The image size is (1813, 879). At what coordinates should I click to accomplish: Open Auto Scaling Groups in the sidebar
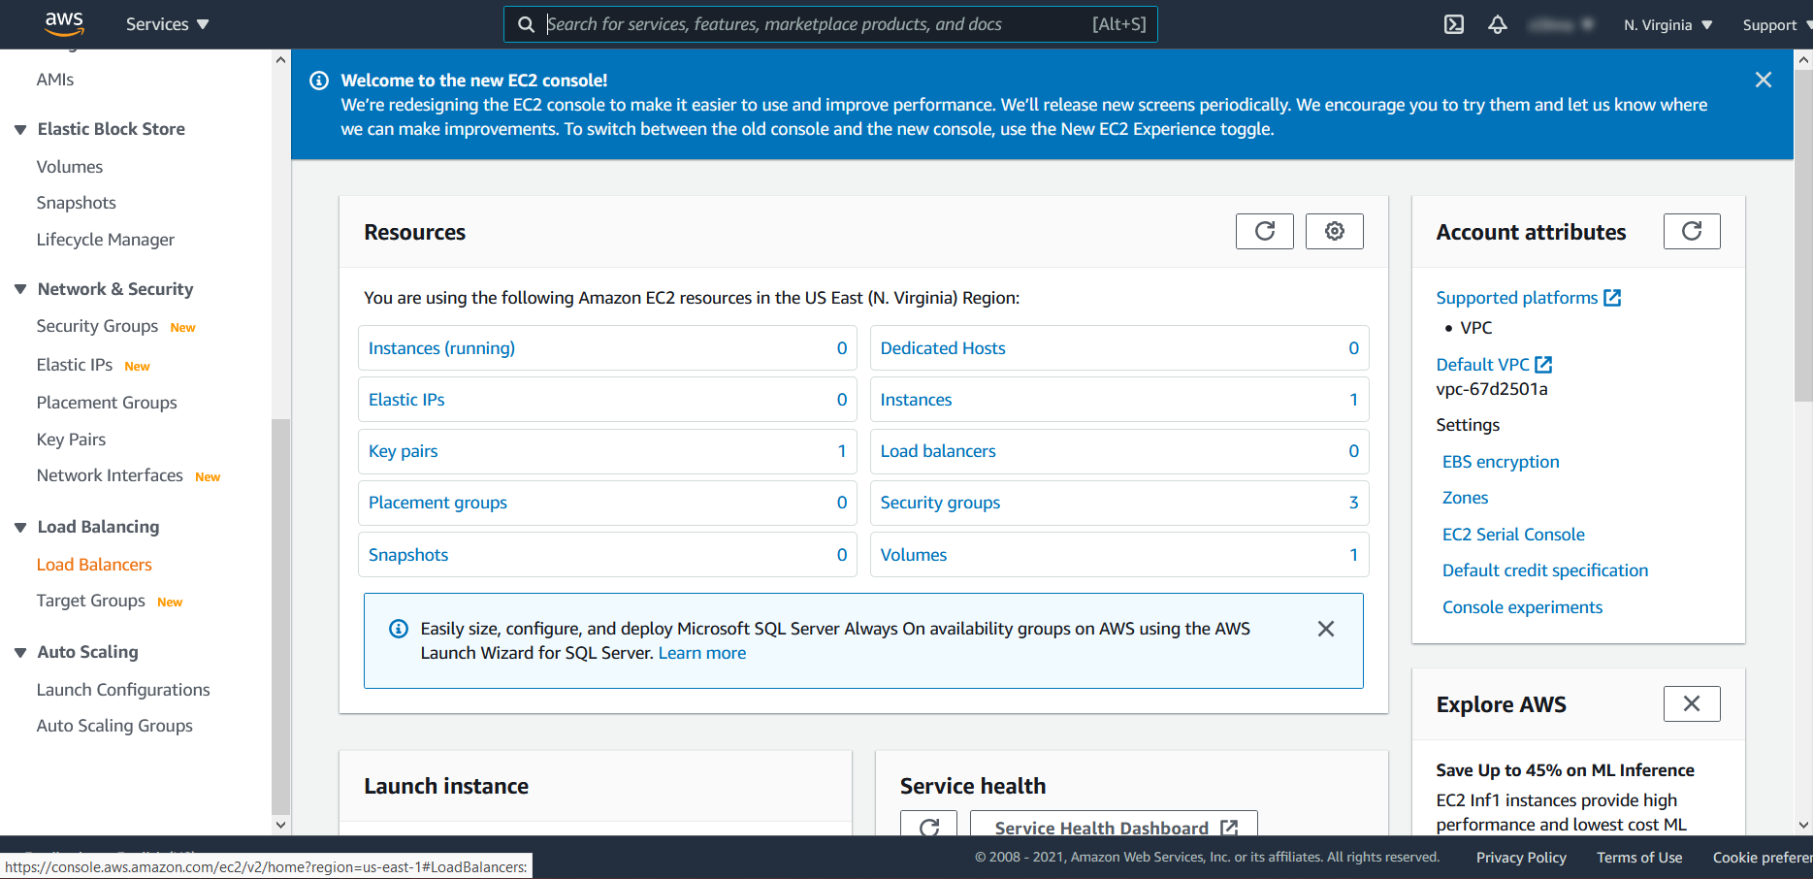114,726
